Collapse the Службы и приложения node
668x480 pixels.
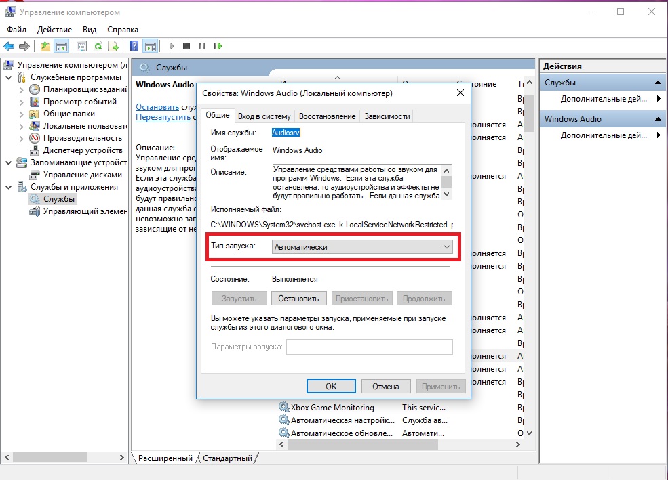tap(9, 187)
